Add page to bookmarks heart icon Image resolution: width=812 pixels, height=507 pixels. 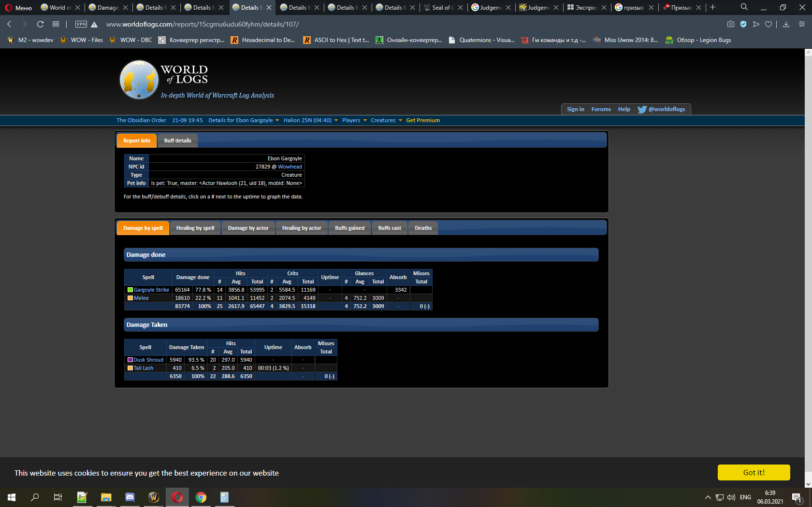coord(768,24)
